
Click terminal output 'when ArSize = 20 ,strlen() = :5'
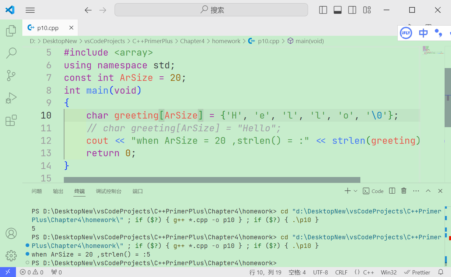pyautogui.click(x=91, y=254)
